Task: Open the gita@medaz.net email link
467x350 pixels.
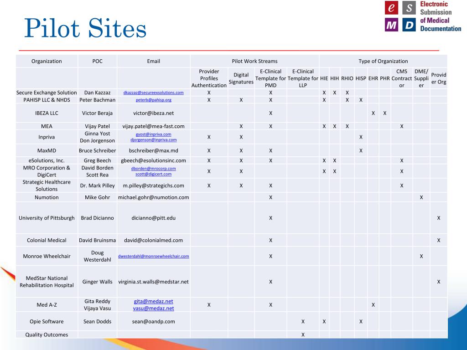Action: click(x=153, y=301)
